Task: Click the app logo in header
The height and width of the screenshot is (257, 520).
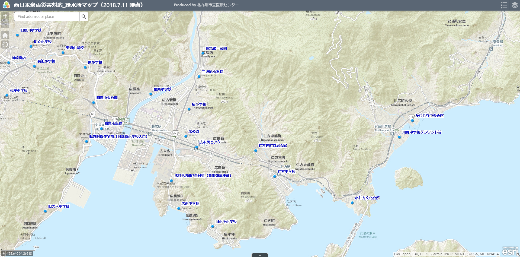Action: point(6,5)
